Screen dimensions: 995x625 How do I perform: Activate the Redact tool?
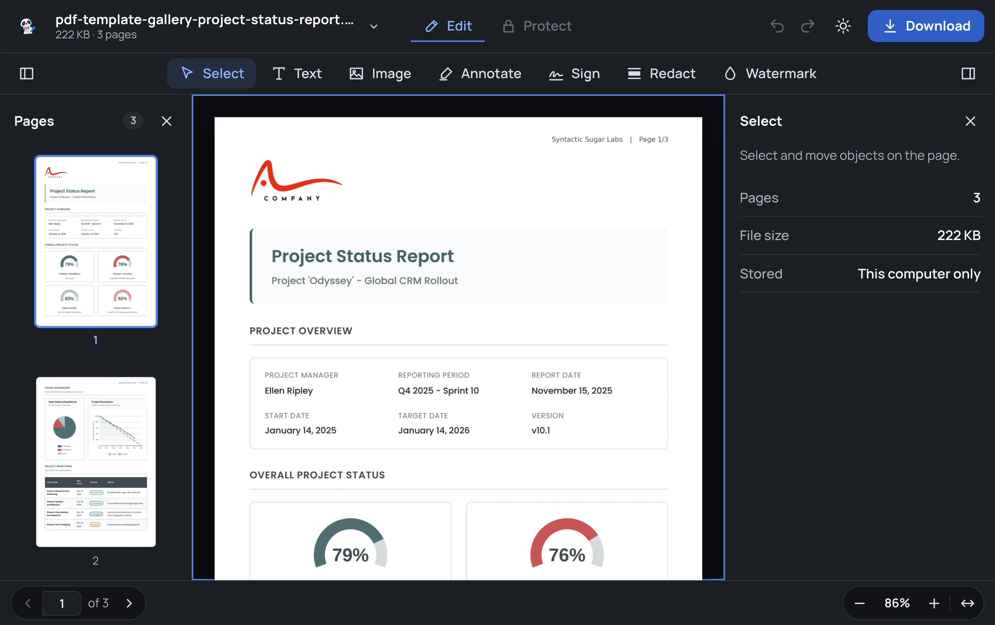click(x=662, y=74)
